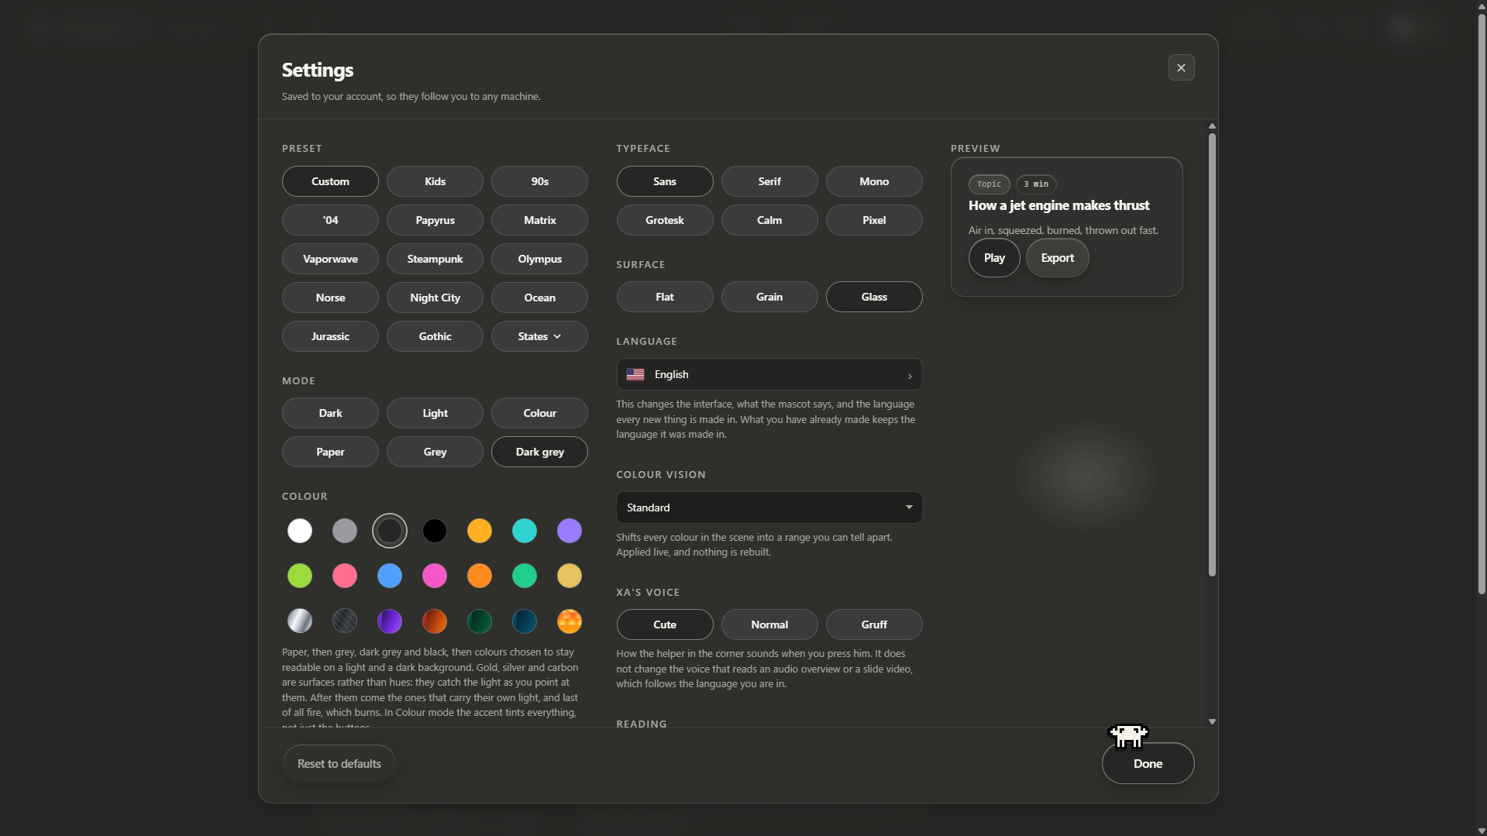Open the States preset dropdown
Image resolution: width=1487 pixels, height=836 pixels.
click(x=539, y=336)
